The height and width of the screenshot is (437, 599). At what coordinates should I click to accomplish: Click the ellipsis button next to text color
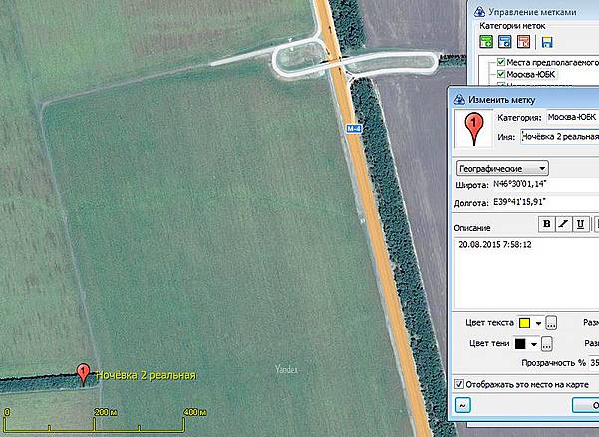pyautogui.click(x=551, y=323)
